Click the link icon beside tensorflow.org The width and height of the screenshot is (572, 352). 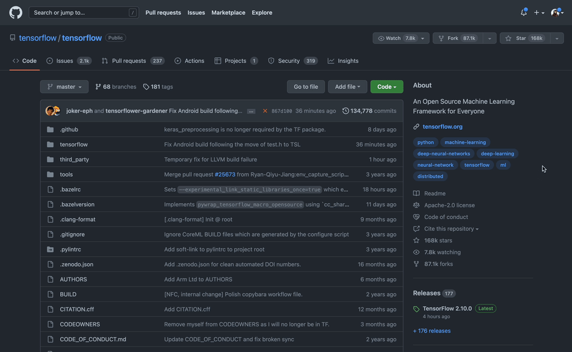tap(416, 127)
